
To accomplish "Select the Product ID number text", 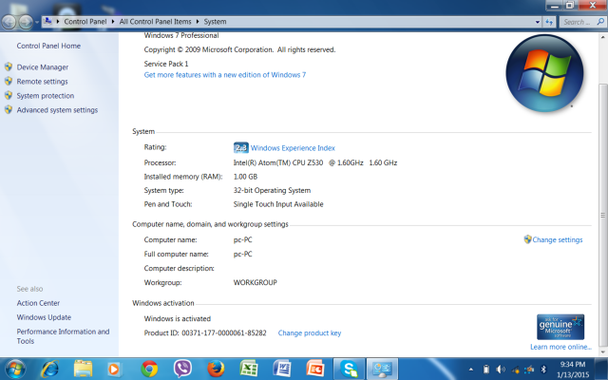I will pos(224,333).
